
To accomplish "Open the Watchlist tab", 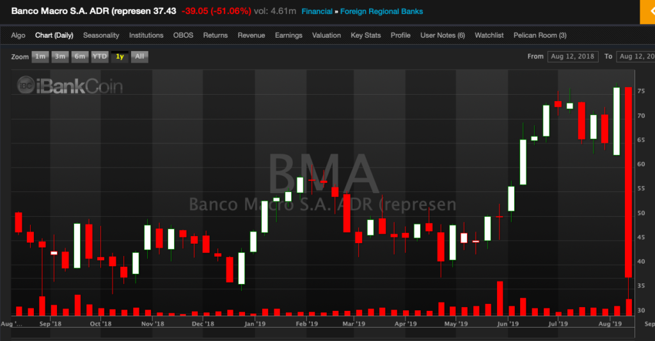I will click(x=489, y=36).
